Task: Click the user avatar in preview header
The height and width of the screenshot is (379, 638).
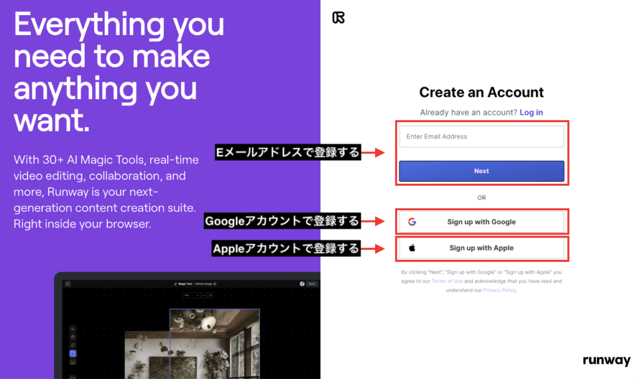Action: point(302,284)
